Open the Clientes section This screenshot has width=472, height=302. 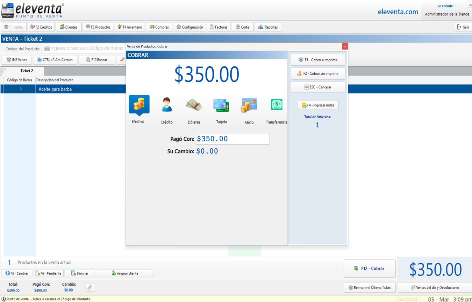(x=69, y=27)
